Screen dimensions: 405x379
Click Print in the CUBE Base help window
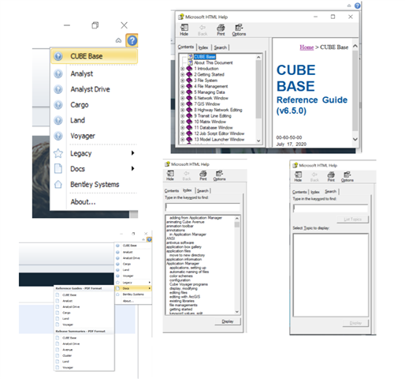click(x=221, y=30)
